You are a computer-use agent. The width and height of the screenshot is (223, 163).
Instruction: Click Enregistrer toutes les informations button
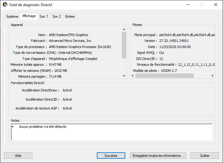coord(158,156)
